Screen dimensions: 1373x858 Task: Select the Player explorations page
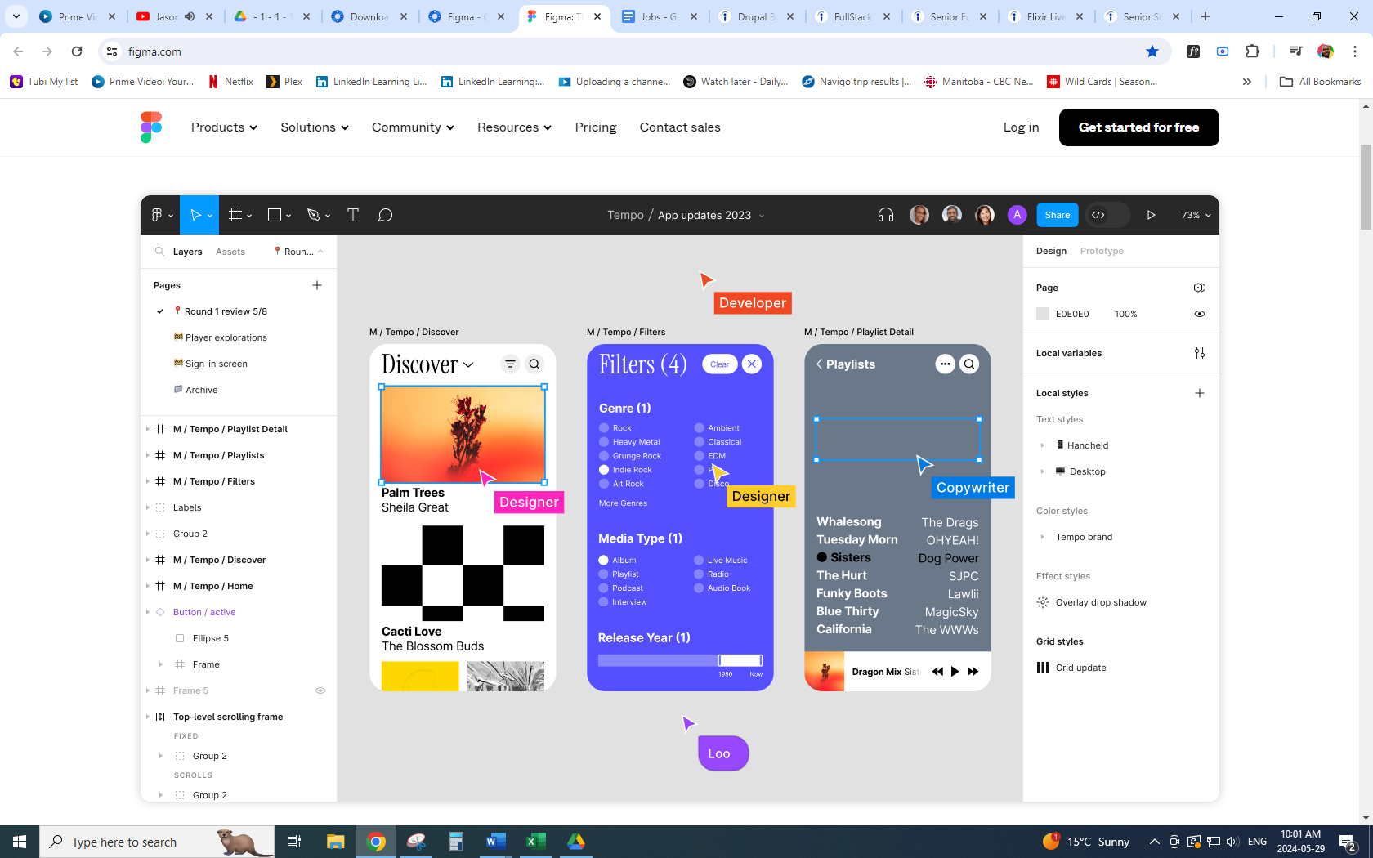pyautogui.click(x=226, y=337)
